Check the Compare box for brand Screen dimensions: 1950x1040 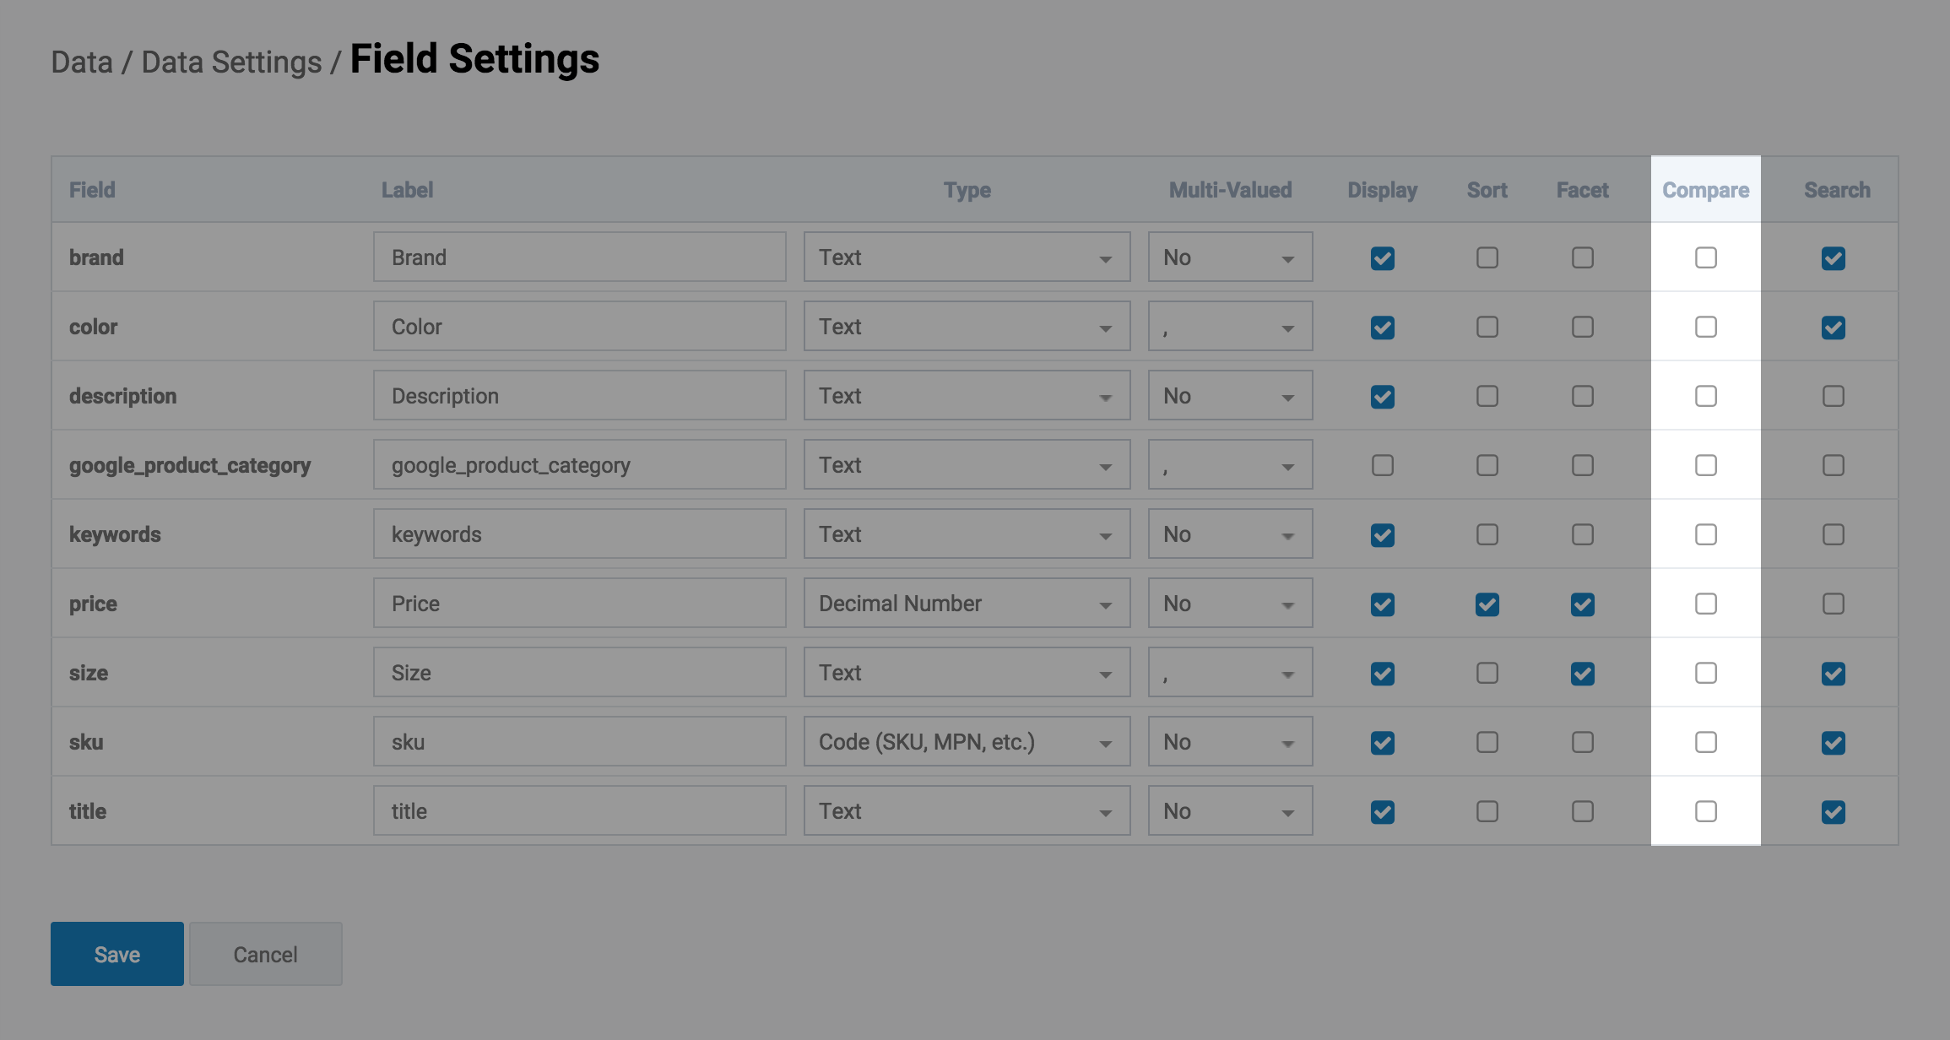(x=1705, y=257)
